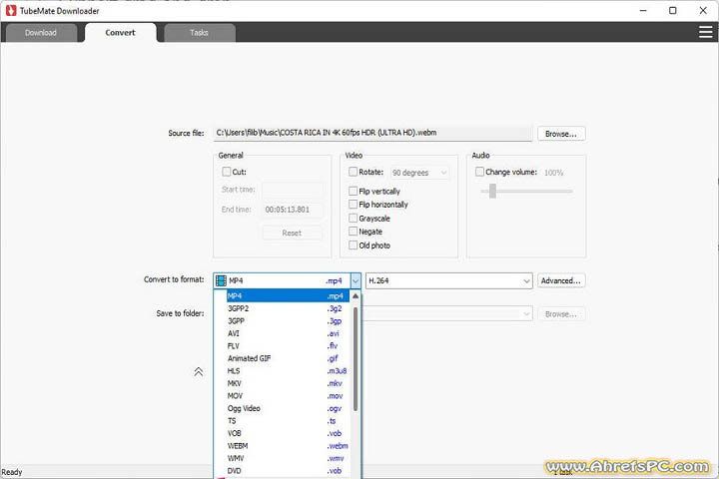Select 3GPP .3gp format
Viewport: 719px width, 479px height.
click(x=288, y=321)
